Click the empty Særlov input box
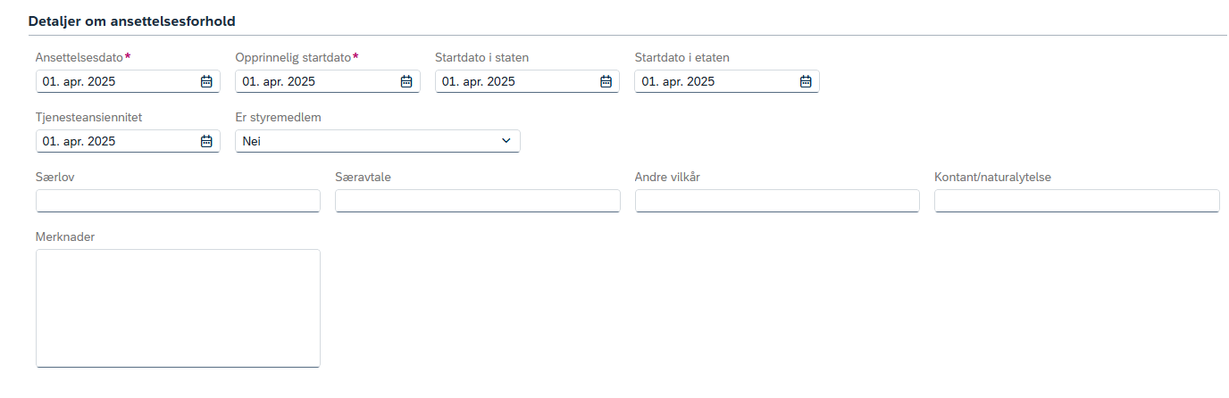The width and height of the screenshot is (1229, 398). pos(178,201)
